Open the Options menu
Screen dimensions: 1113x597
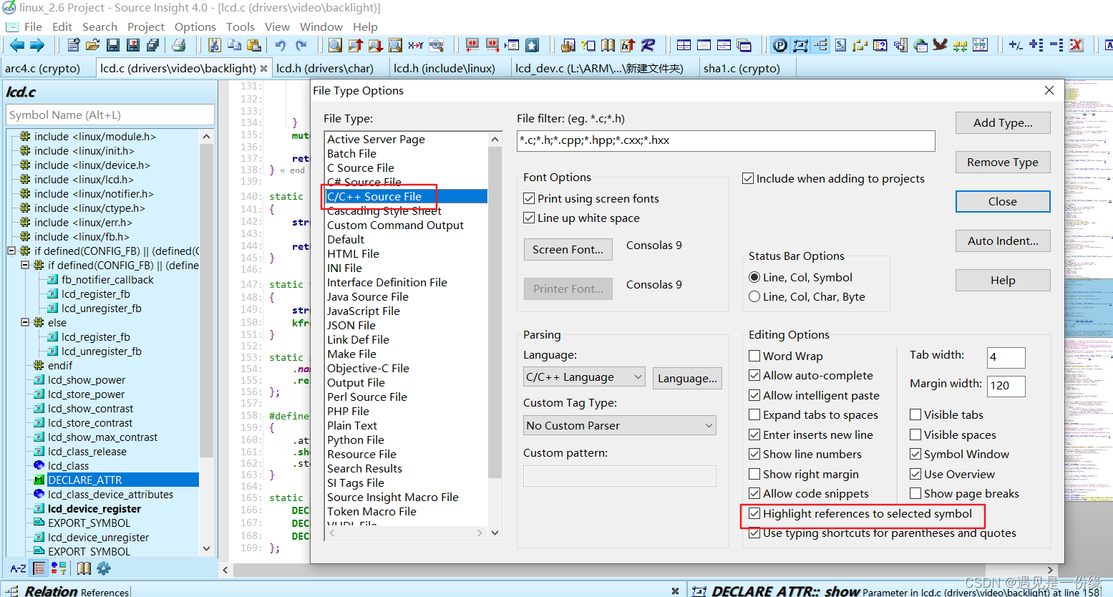point(195,26)
